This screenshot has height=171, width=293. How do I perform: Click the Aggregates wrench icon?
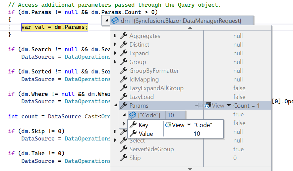click(124, 36)
